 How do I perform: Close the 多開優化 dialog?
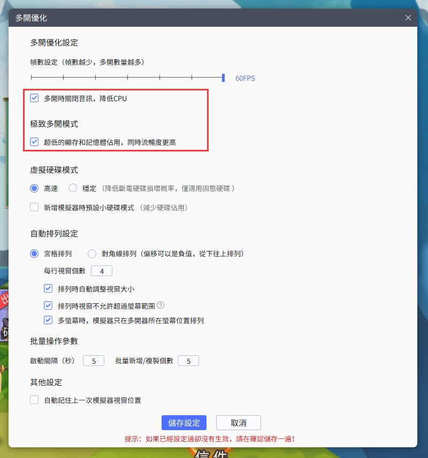(x=408, y=18)
